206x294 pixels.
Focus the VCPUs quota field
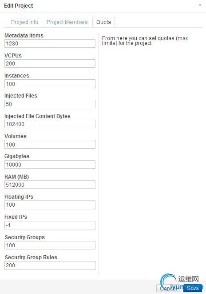pos(50,64)
